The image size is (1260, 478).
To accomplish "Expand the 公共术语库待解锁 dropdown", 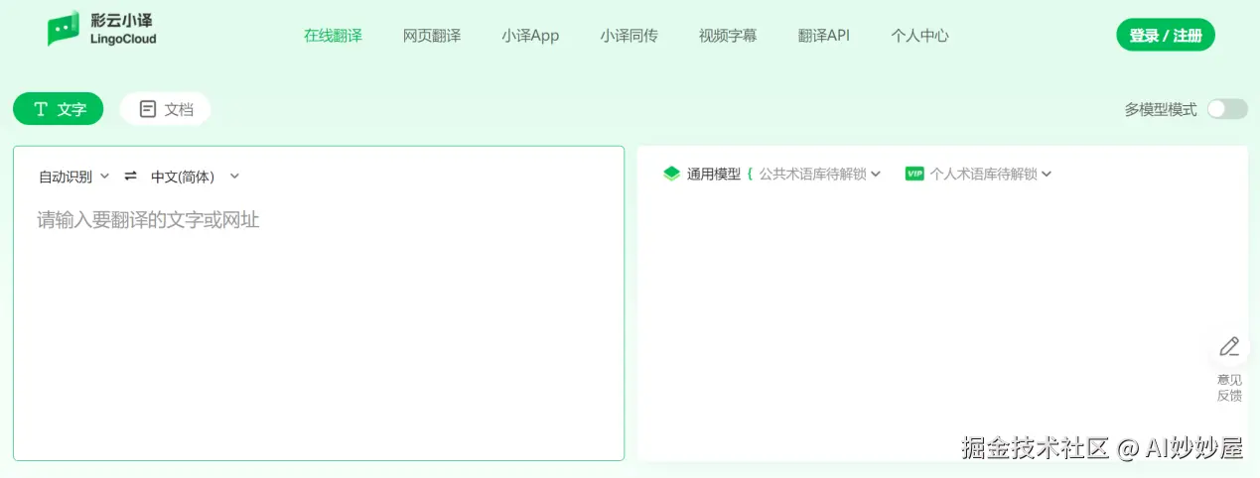I will coord(820,174).
